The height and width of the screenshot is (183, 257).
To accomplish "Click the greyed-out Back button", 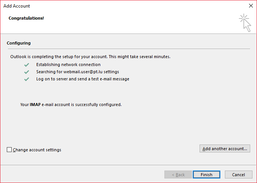I will click(x=178, y=175).
